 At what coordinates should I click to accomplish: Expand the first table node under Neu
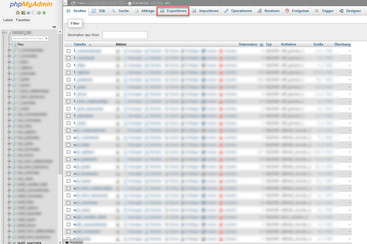(x=9, y=50)
